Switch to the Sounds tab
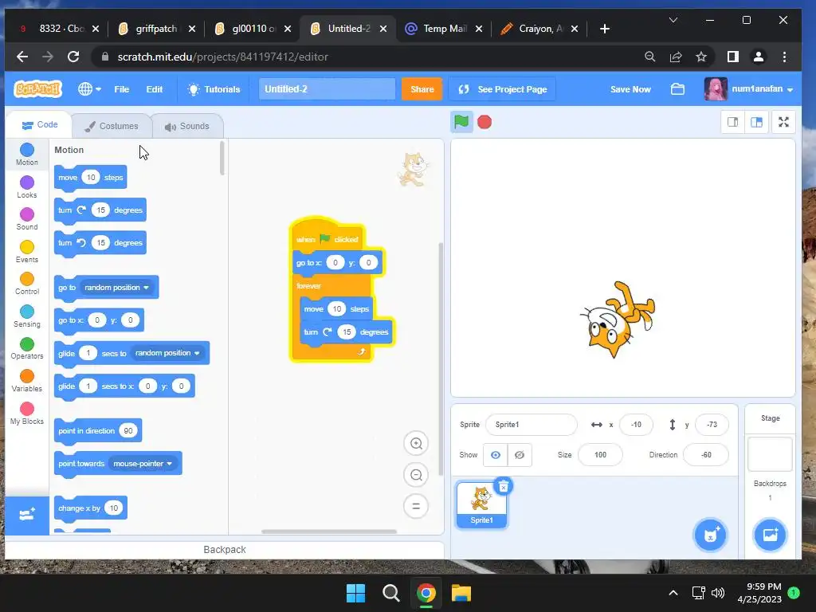The image size is (816, 612). 186,126
